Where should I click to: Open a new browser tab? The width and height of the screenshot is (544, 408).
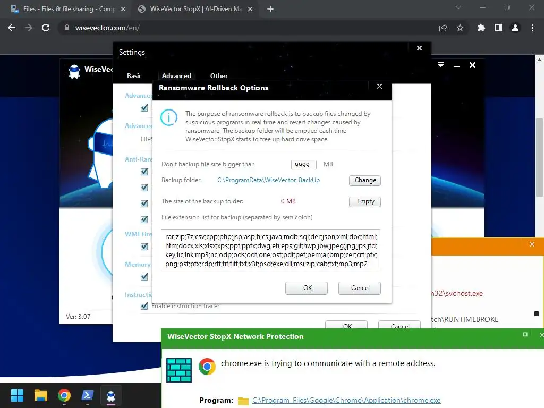point(270,10)
